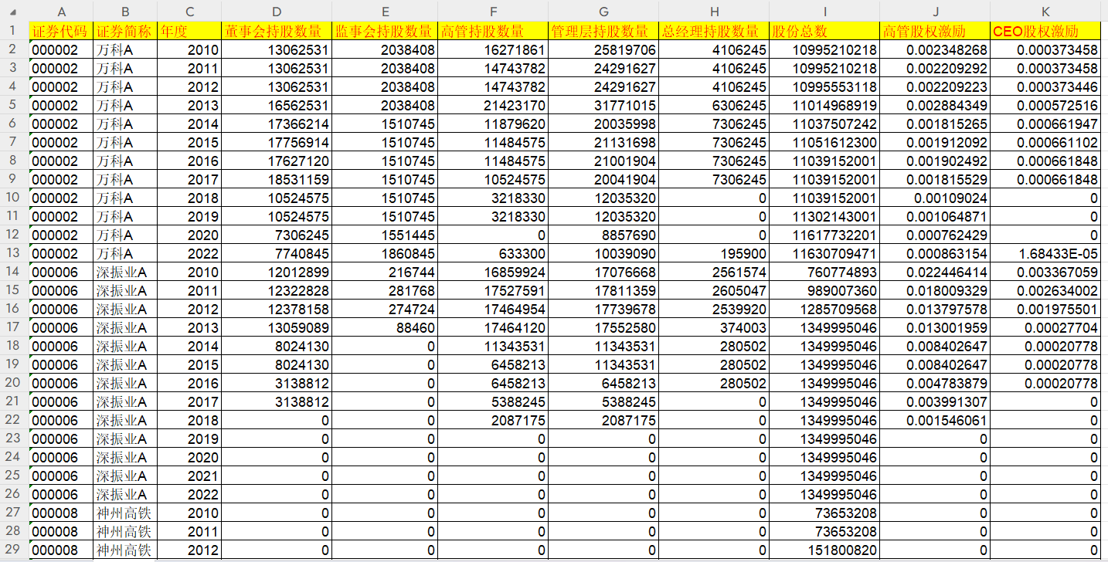
Task: Select column J header
Action: [935, 12]
